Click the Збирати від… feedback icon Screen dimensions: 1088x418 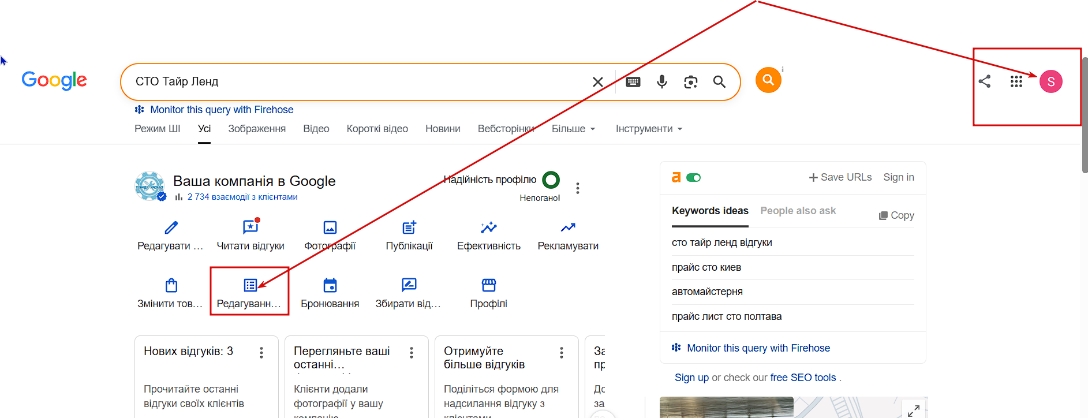pos(409,285)
